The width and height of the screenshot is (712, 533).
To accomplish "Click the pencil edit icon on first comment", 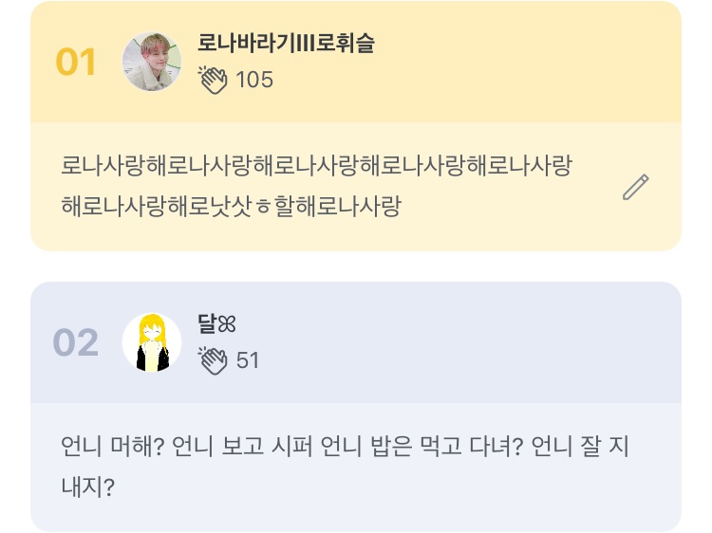I will (635, 187).
